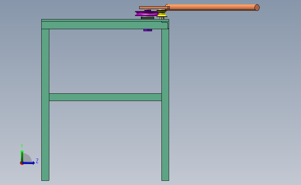Image resolution: width=301 pixels, height=185 pixels.
Task: Select the orange flat plate above the pulley
Action: 154,8
